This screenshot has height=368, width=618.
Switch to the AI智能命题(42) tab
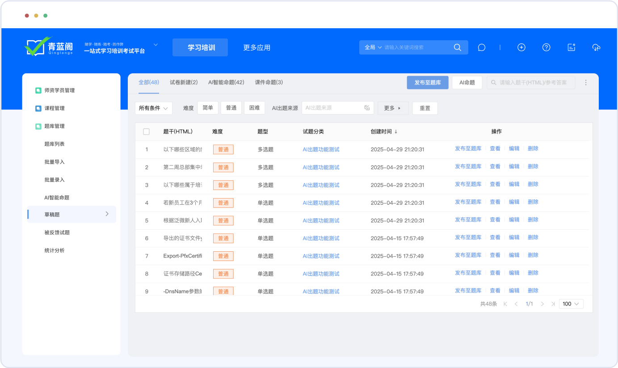226,82
